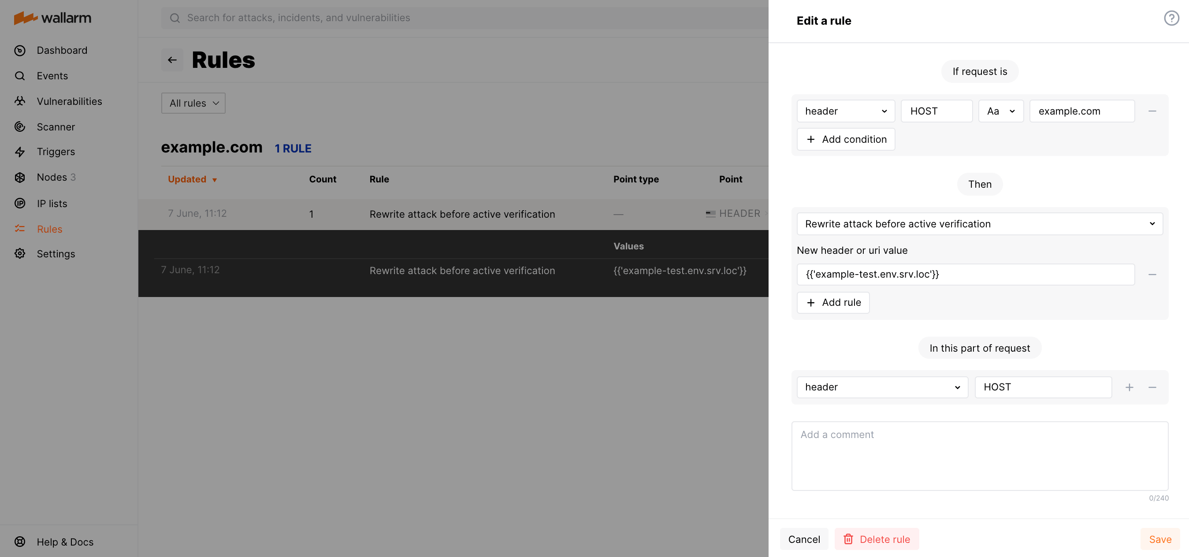This screenshot has width=1189, height=557.
Task: Click the back arrow beside Rules heading
Action: [x=172, y=60]
